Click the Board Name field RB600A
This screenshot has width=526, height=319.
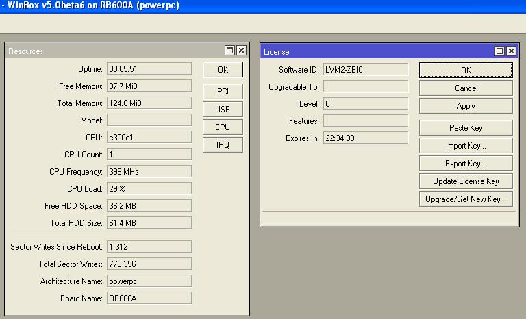point(149,298)
